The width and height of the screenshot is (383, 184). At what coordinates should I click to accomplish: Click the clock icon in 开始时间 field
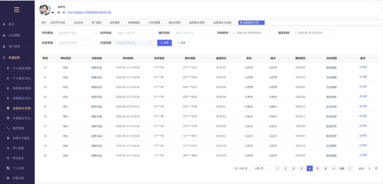[234, 33]
